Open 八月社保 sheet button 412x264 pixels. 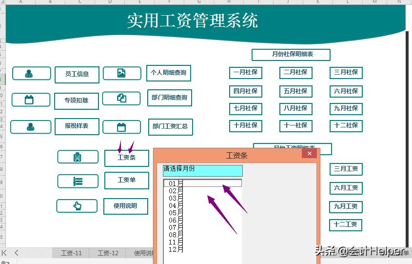click(x=296, y=109)
